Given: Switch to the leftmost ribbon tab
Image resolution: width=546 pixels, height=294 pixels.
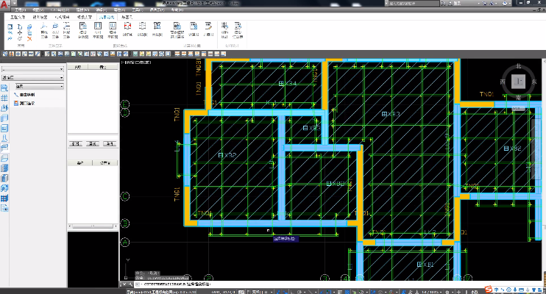Looking at the screenshot, I should [x=18, y=17].
